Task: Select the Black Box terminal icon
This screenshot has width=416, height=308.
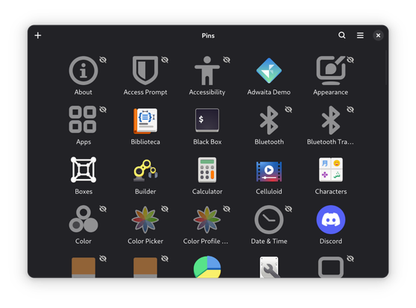Action: click(207, 120)
